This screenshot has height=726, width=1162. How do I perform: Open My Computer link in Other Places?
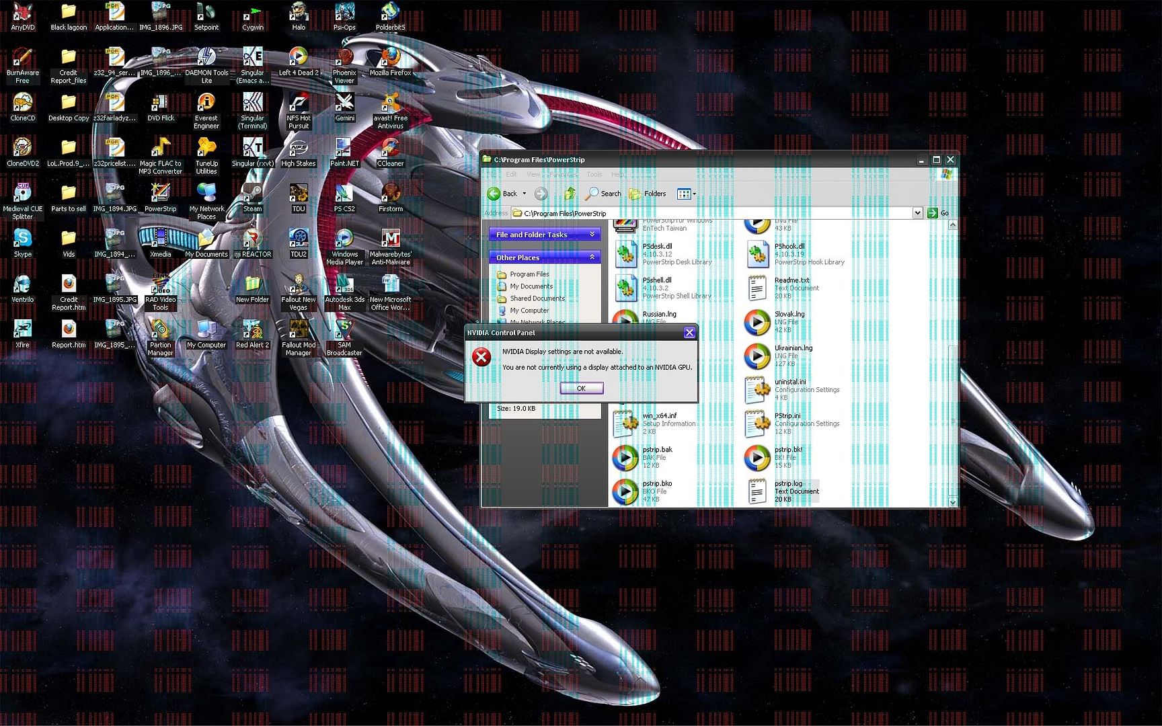point(529,311)
